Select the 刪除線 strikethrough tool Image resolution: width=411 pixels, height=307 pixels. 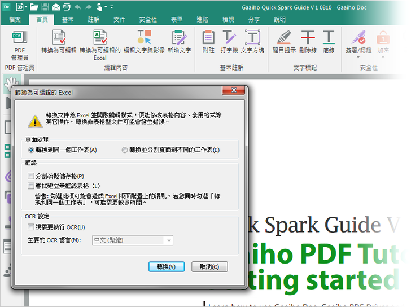308,42
